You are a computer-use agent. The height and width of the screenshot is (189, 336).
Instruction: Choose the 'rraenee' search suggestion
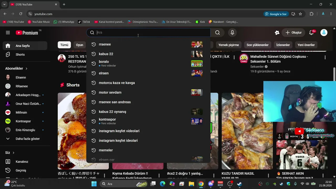pos(148,44)
